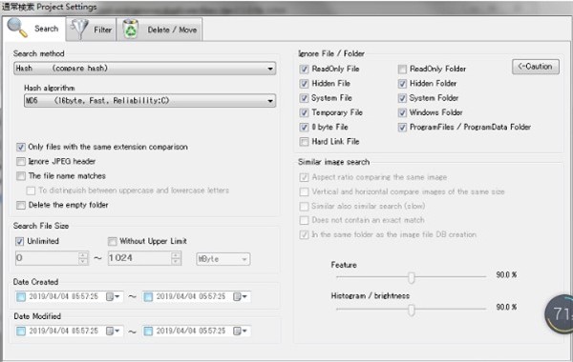Check Delete the empty folder
Screen dimensions: 573x362
click(21, 205)
